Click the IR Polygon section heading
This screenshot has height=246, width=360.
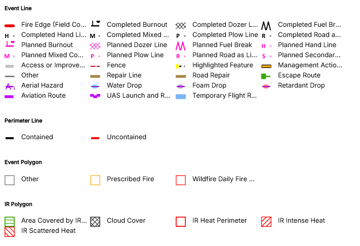(18, 204)
